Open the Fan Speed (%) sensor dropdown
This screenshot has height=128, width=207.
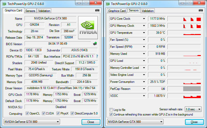tap(144, 40)
